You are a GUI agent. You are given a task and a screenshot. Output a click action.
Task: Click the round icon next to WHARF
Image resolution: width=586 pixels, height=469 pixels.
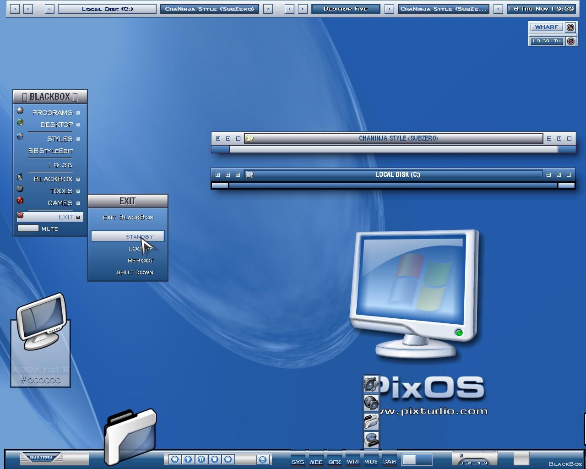[570, 27]
